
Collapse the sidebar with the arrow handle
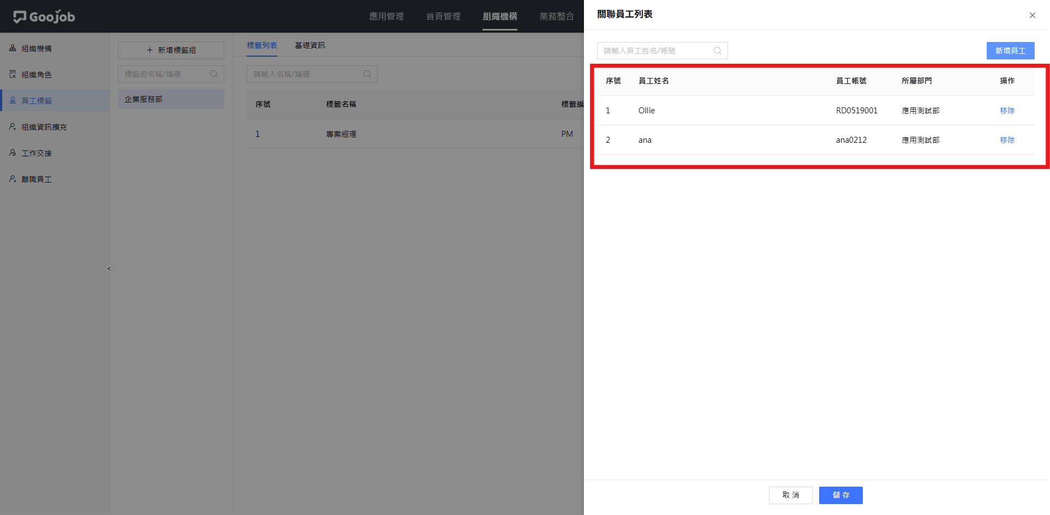109,269
